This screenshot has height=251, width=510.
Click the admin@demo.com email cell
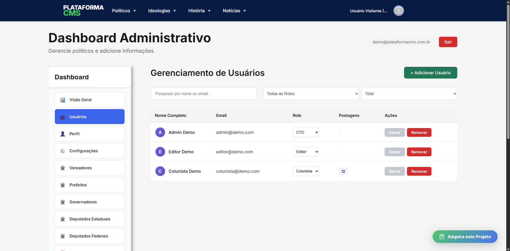[235, 132]
